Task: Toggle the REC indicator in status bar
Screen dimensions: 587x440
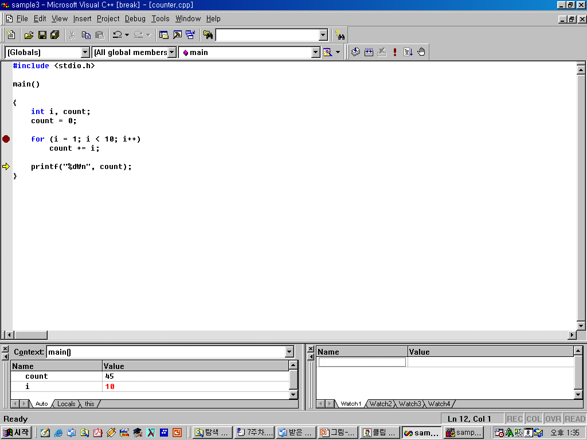Action: coord(515,419)
